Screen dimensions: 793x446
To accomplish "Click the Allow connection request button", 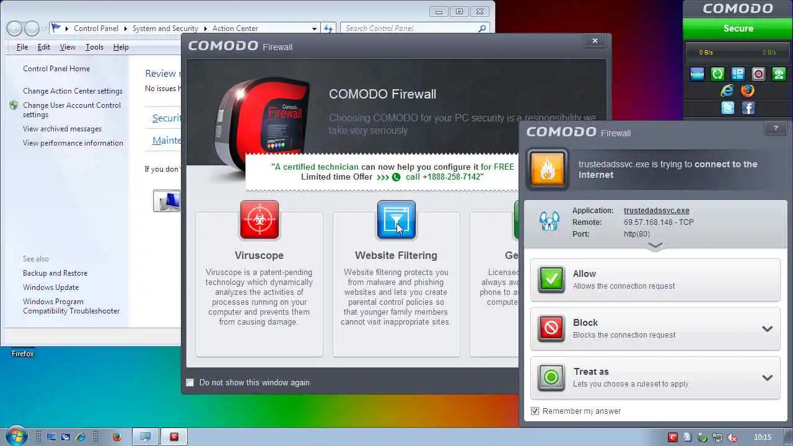I will click(x=655, y=279).
